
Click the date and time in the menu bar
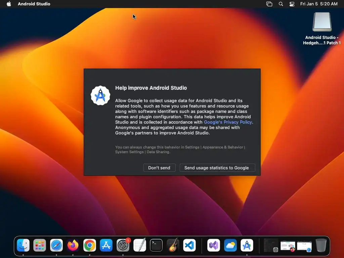319,4
